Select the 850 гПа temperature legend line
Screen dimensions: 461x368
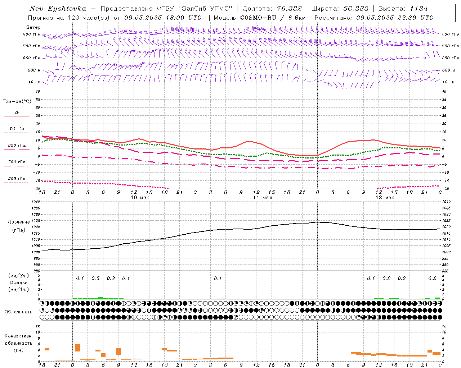[17, 149]
